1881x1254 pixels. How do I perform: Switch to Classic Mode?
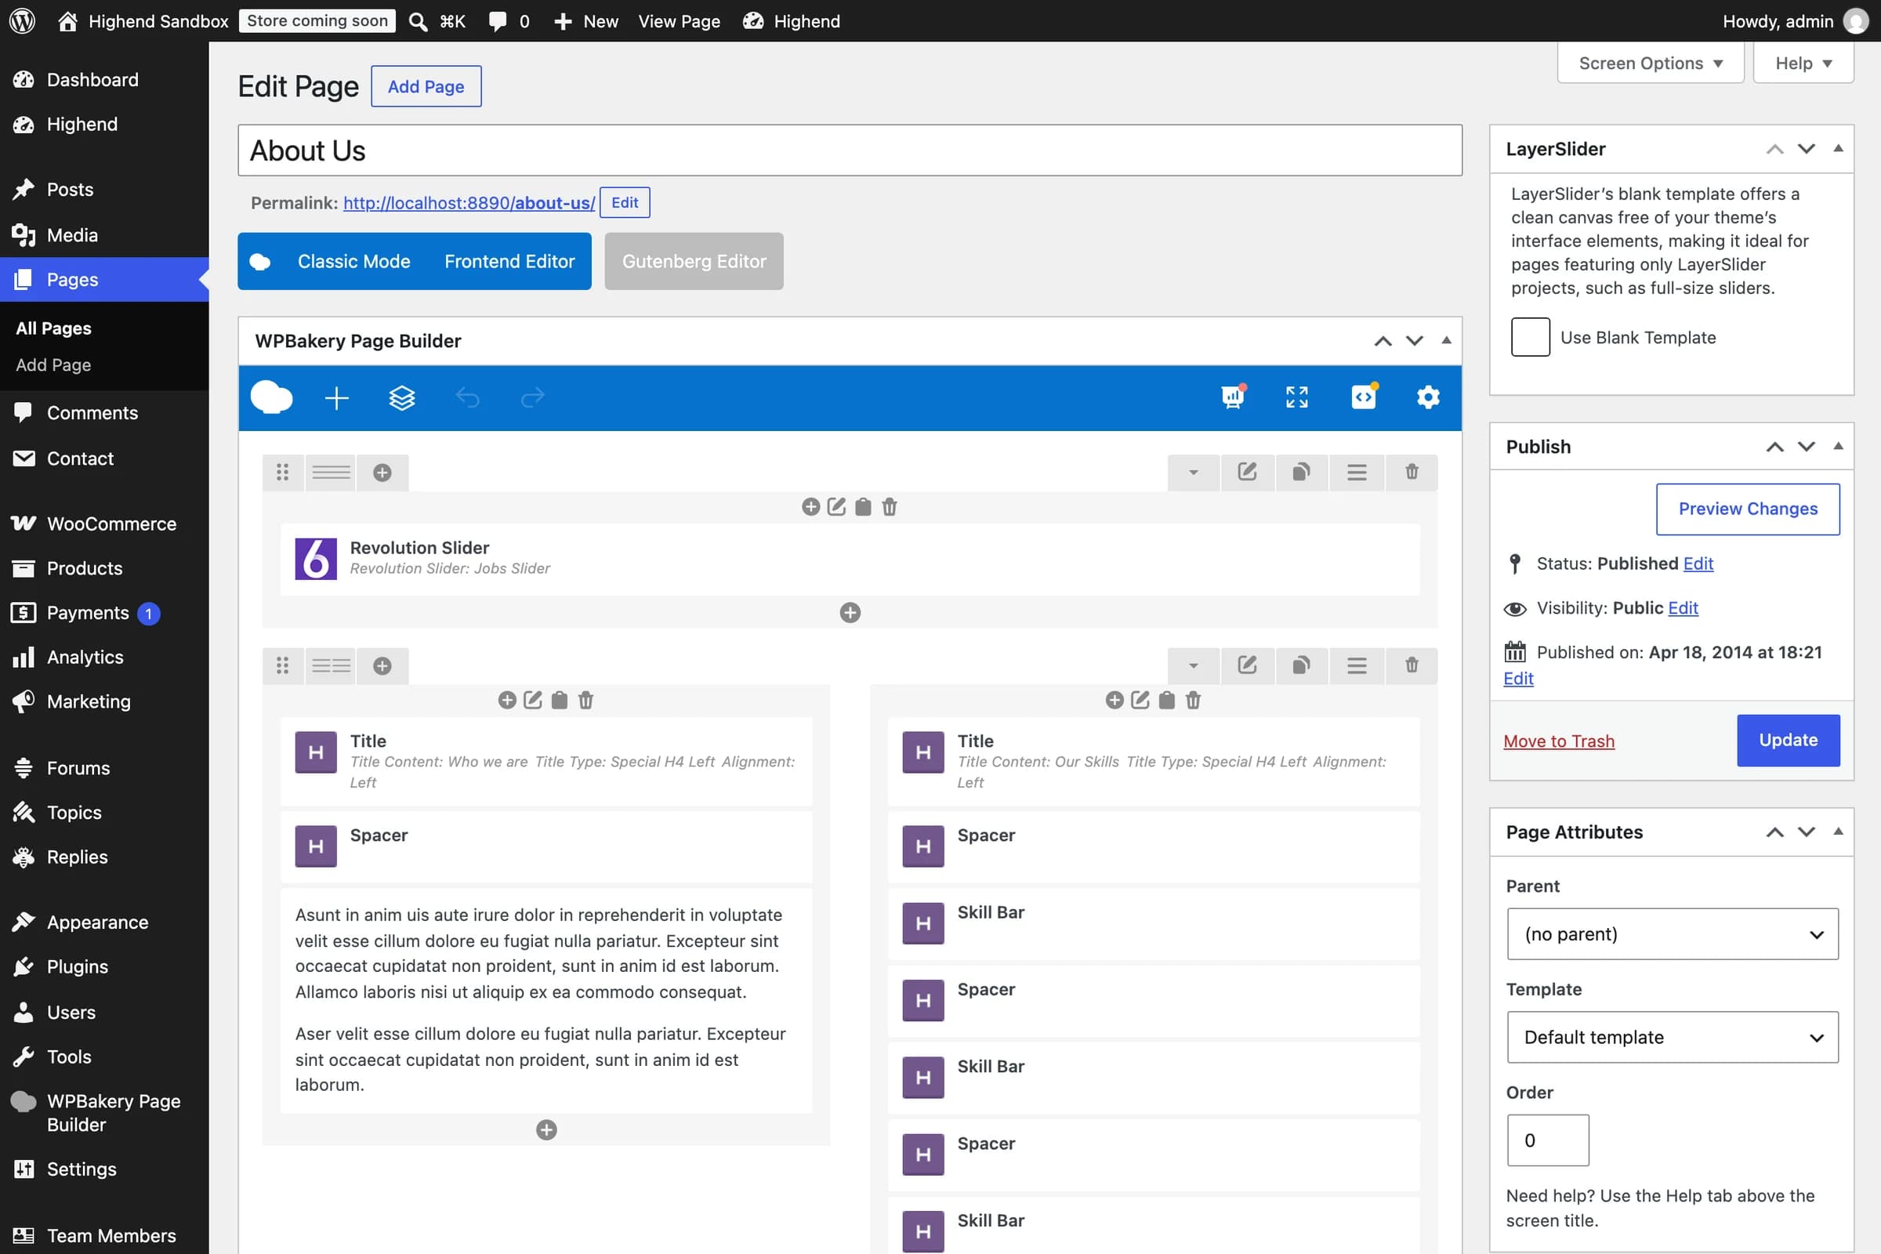(353, 261)
